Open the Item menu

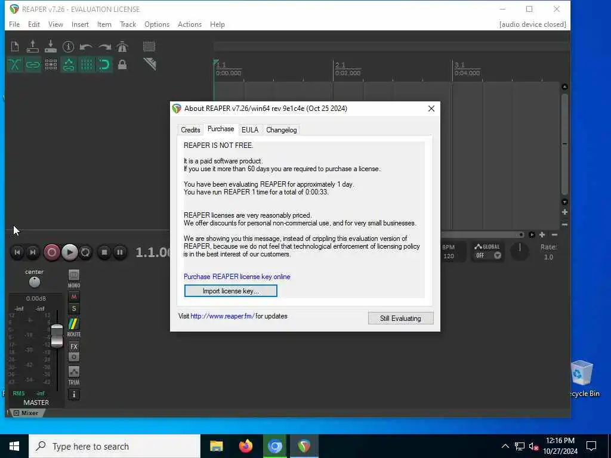[104, 24]
